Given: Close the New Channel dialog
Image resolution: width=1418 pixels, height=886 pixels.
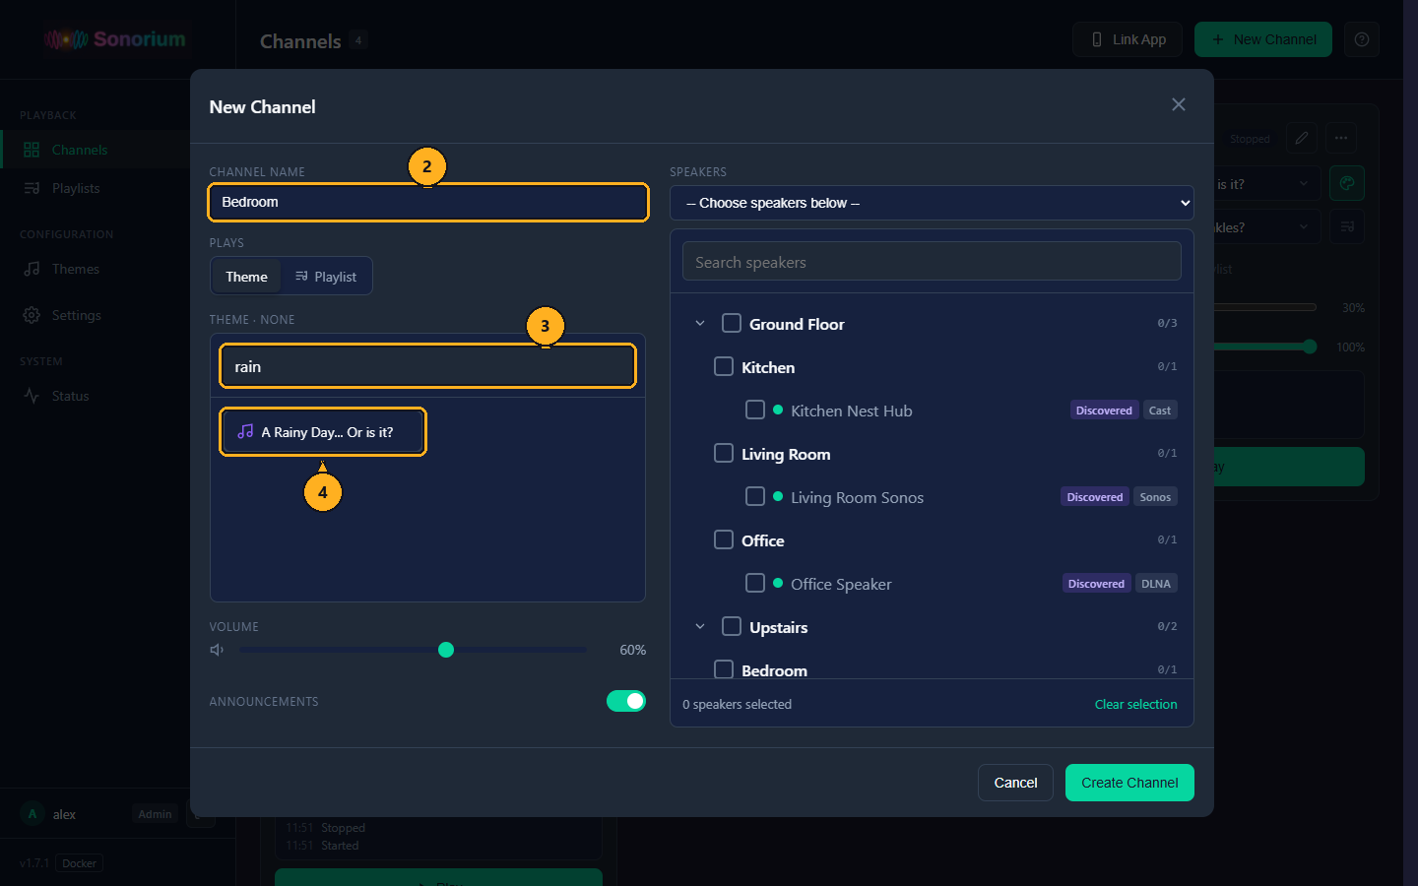Looking at the screenshot, I should [x=1179, y=104].
